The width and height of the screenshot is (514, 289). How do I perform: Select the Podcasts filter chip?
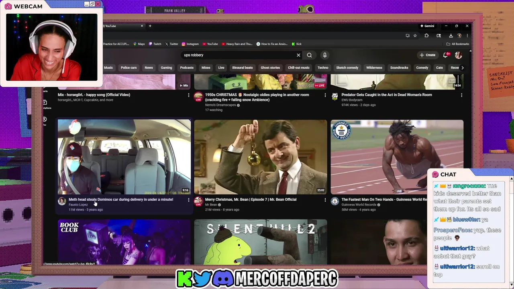point(187,68)
